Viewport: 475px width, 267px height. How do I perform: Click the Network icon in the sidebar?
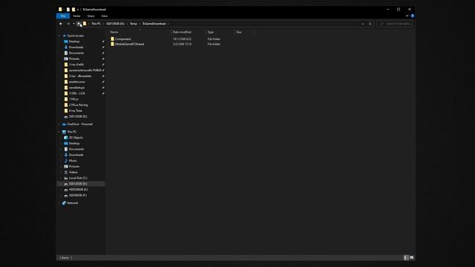point(64,203)
